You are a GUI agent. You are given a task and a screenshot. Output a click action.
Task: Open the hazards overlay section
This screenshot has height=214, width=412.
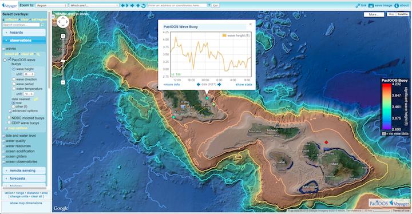click(x=24, y=33)
